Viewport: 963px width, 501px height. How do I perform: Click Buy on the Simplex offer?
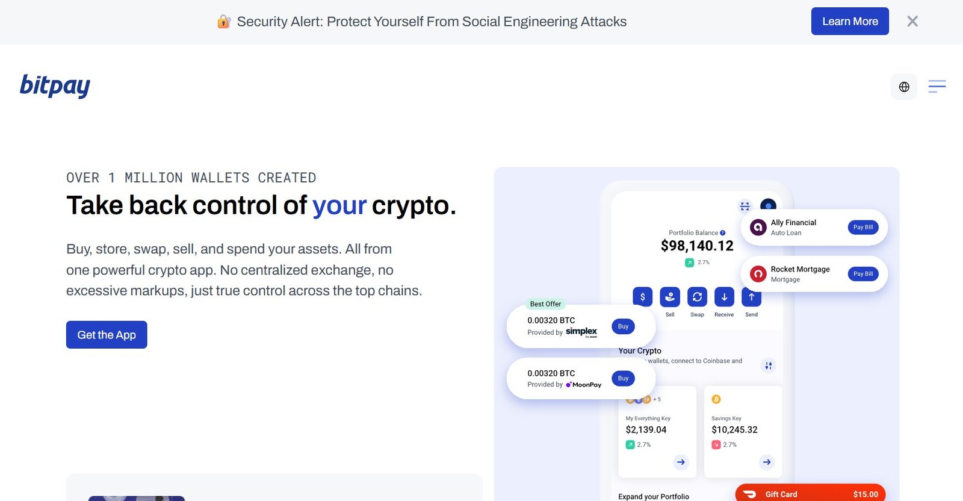pos(623,326)
